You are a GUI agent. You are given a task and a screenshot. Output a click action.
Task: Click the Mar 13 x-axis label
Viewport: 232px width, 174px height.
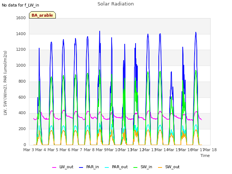click(x=150, y=150)
